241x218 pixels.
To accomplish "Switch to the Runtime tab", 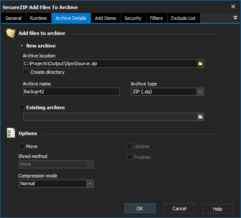I will pyautogui.click(x=38, y=18).
